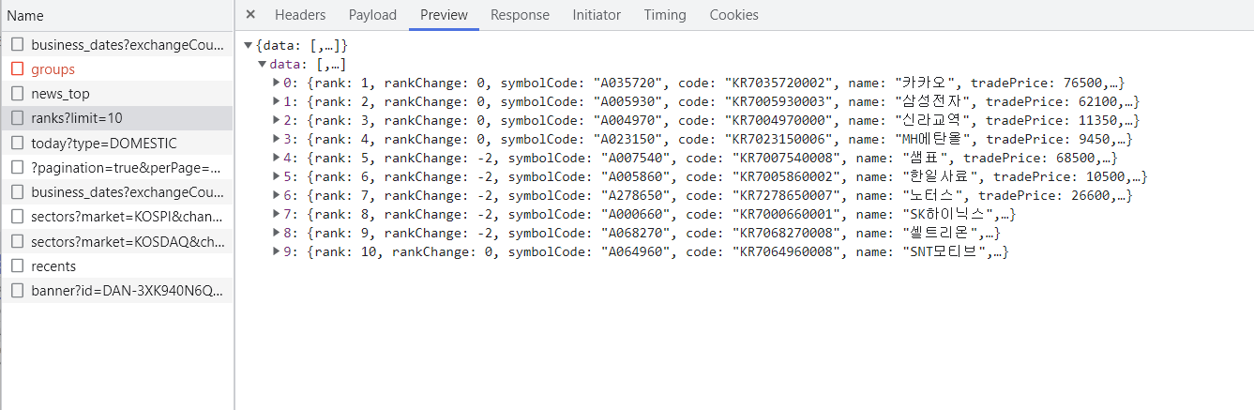1254x410 pixels.
Task: Click the file icon beside banner?id=DAN
Action: point(17,290)
